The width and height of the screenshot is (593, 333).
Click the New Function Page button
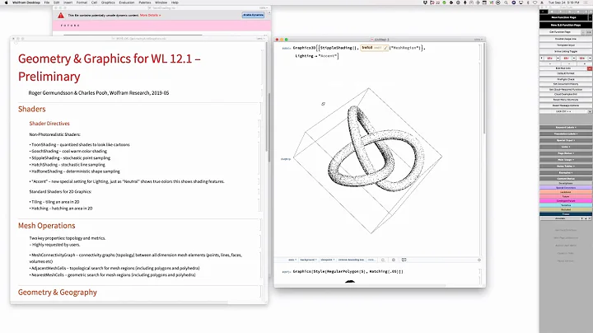(563, 17)
